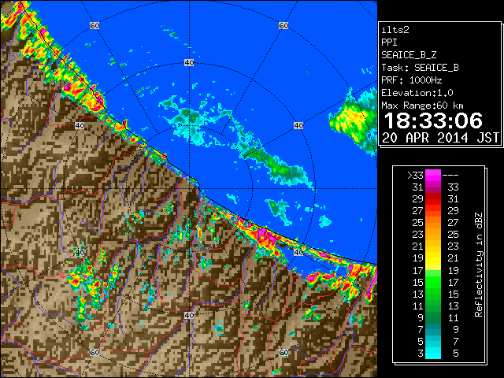Click the 40 range label south of center
Image resolution: width=504 pixels, height=378 pixels.
[x=189, y=315]
